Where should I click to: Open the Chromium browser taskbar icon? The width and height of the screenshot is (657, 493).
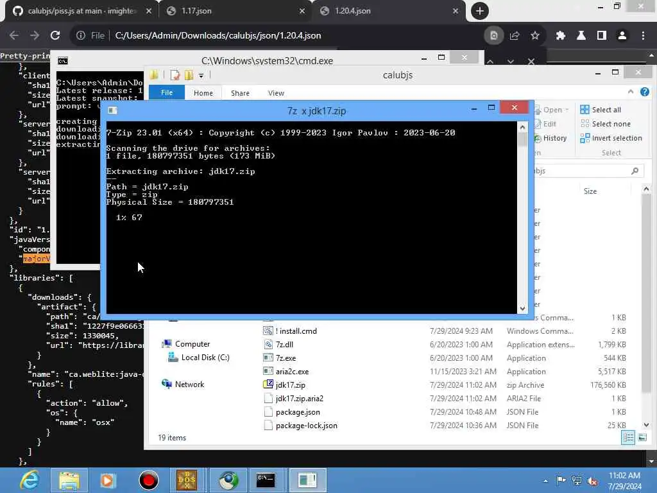tap(228, 480)
